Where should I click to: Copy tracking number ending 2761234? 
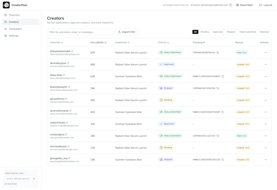point(223,160)
